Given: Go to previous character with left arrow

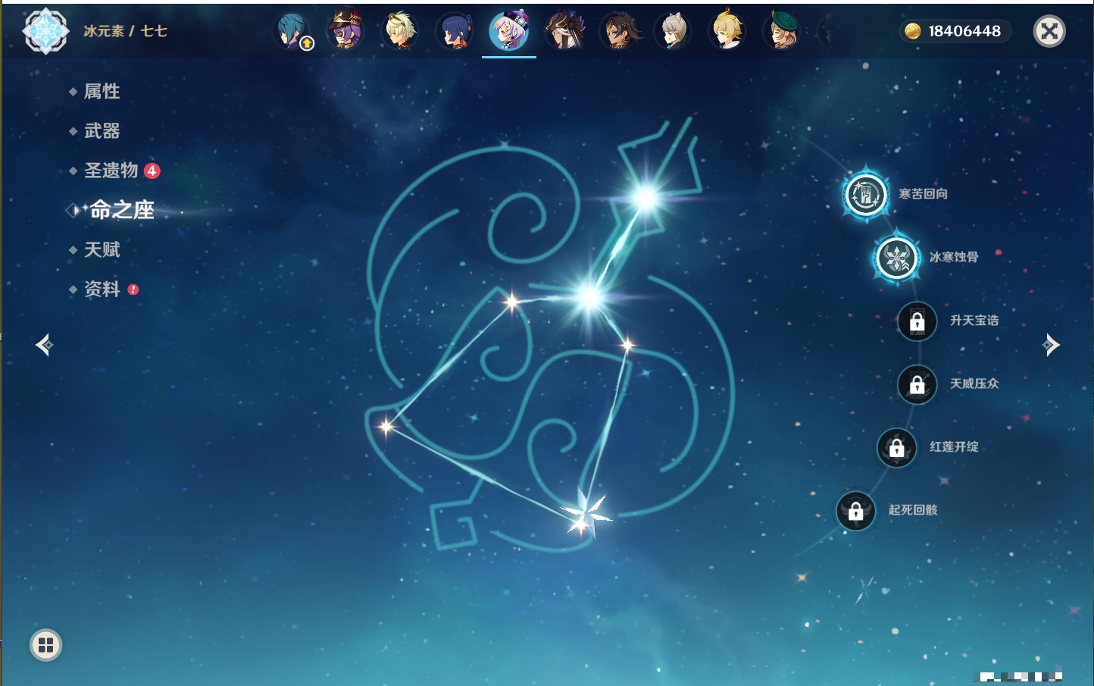Looking at the screenshot, I should click(x=44, y=345).
